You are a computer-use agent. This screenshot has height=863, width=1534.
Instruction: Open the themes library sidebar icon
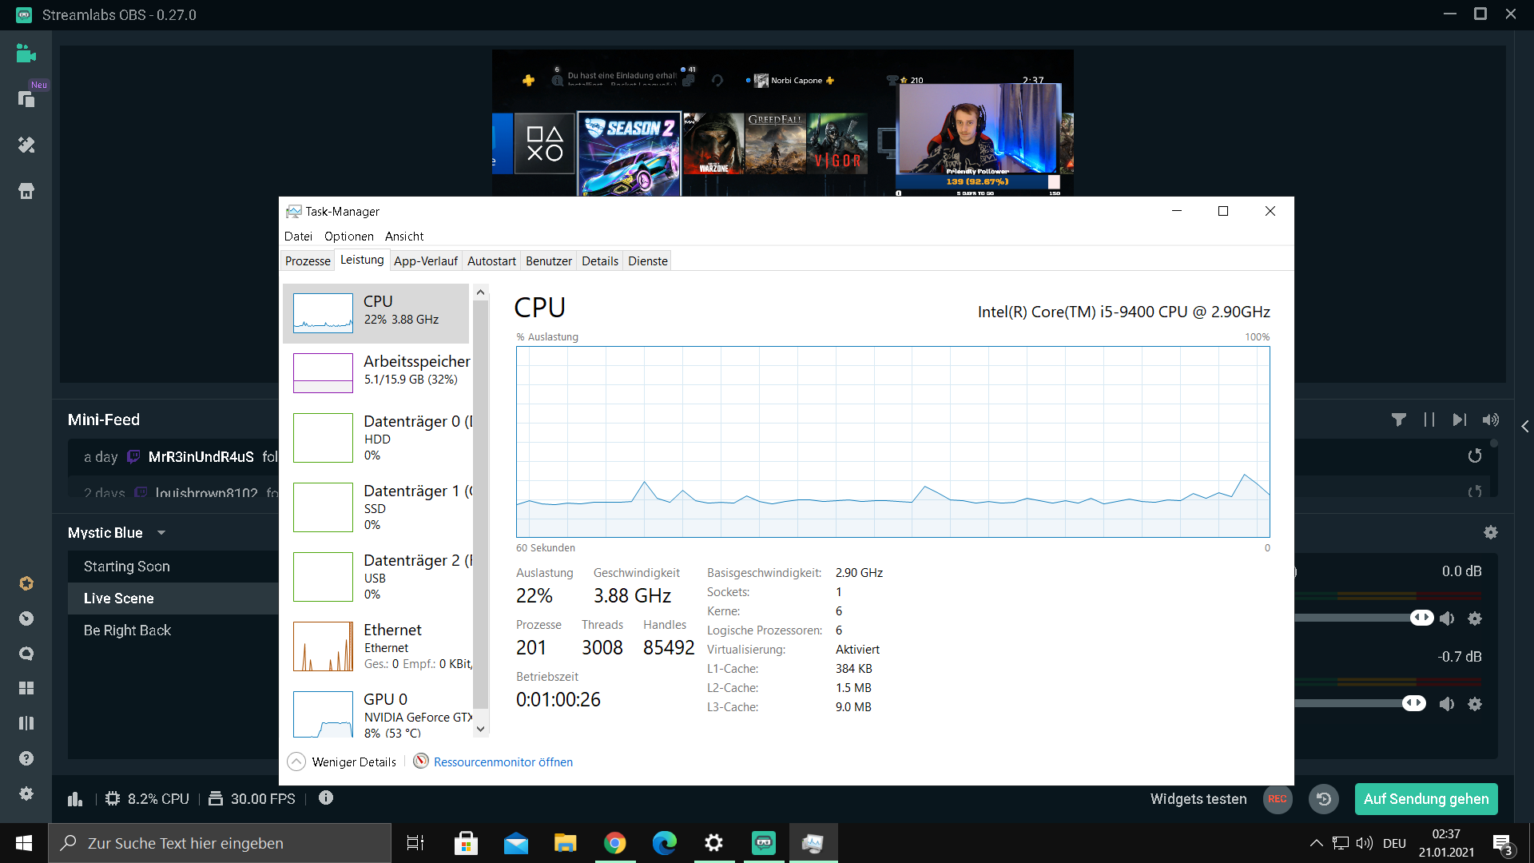coord(26,145)
